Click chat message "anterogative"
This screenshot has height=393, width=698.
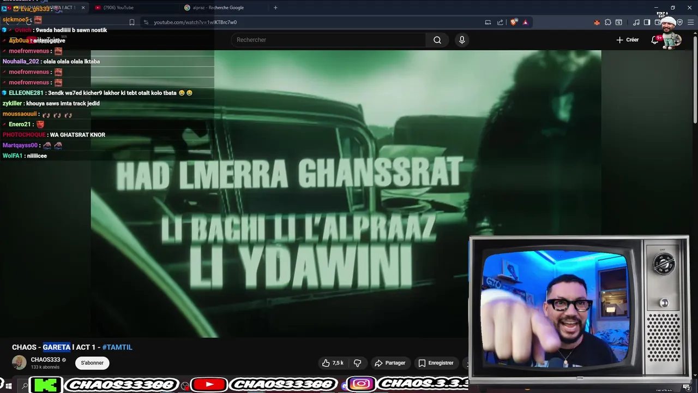click(x=49, y=41)
